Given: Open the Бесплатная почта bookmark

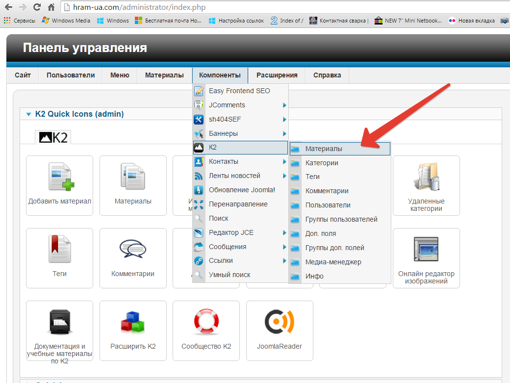Looking at the screenshot, I should pyautogui.click(x=168, y=21).
